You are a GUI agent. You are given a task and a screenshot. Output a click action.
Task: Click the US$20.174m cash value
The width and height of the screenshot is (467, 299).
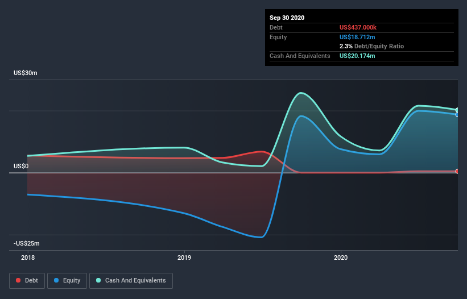pos(357,56)
